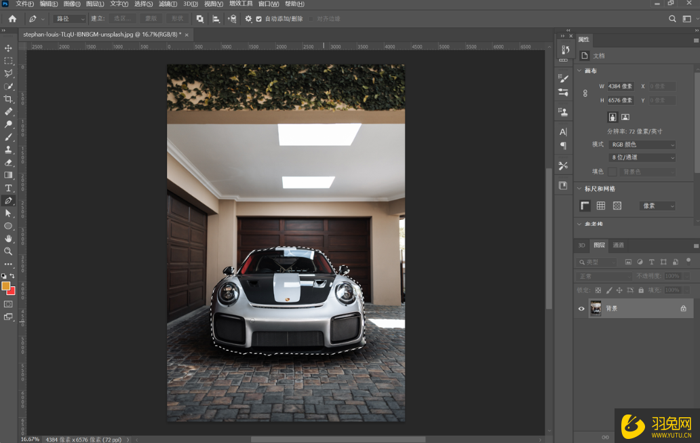This screenshot has height=443, width=700.
Task: Open the path operations icon
Action: coord(200,19)
